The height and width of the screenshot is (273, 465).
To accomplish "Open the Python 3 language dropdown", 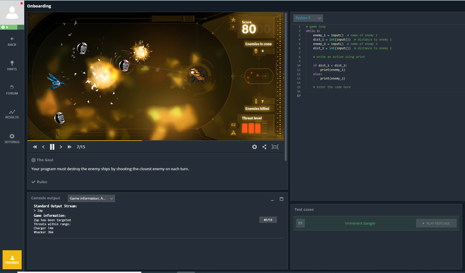I will coord(308,18).
